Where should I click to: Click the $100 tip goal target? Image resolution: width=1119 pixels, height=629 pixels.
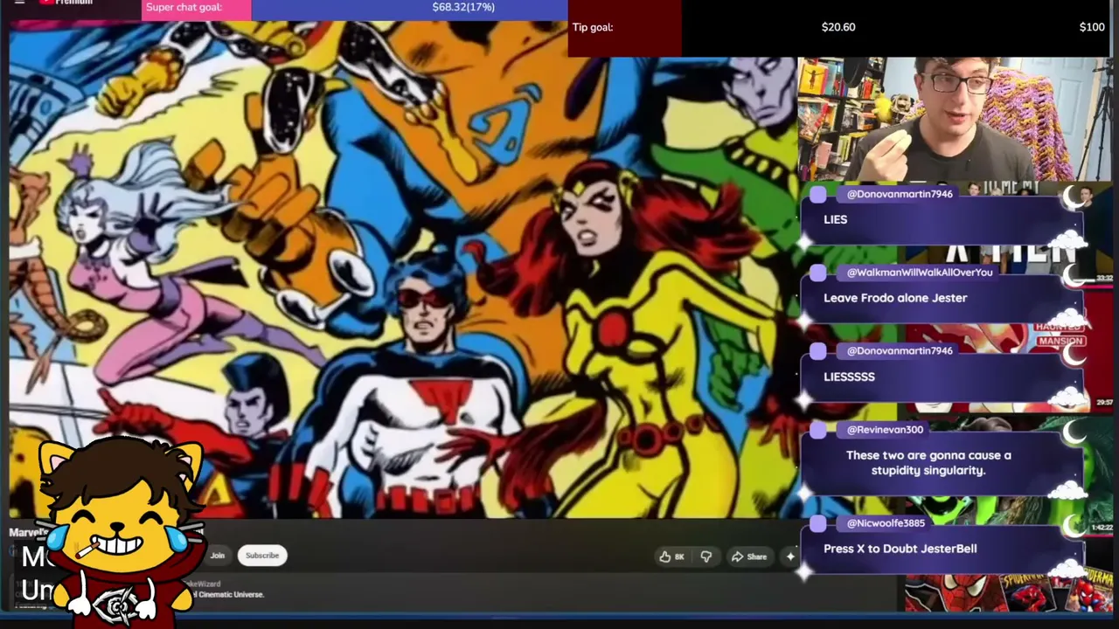pyautogui.click(x=1092, y=27)
